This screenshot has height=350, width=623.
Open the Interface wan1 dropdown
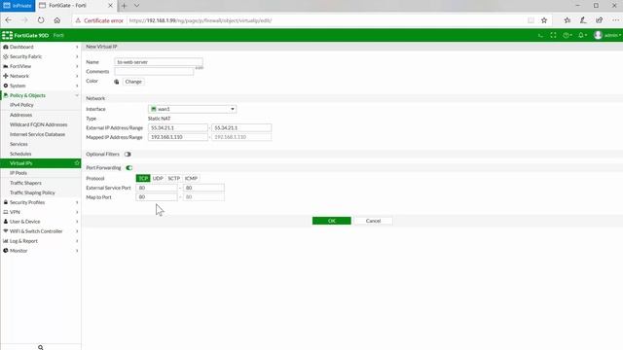point(193,109)
